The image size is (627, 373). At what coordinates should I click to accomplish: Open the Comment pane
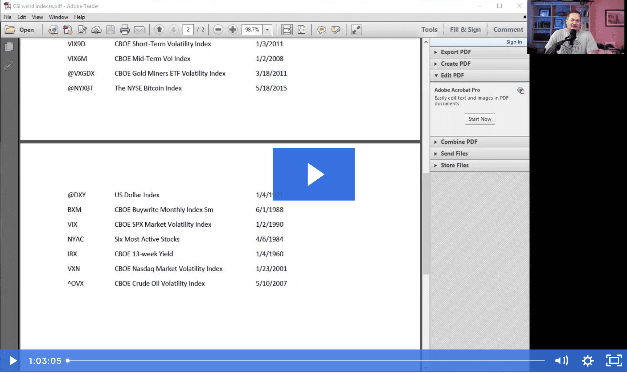click(x=508, y=29)
